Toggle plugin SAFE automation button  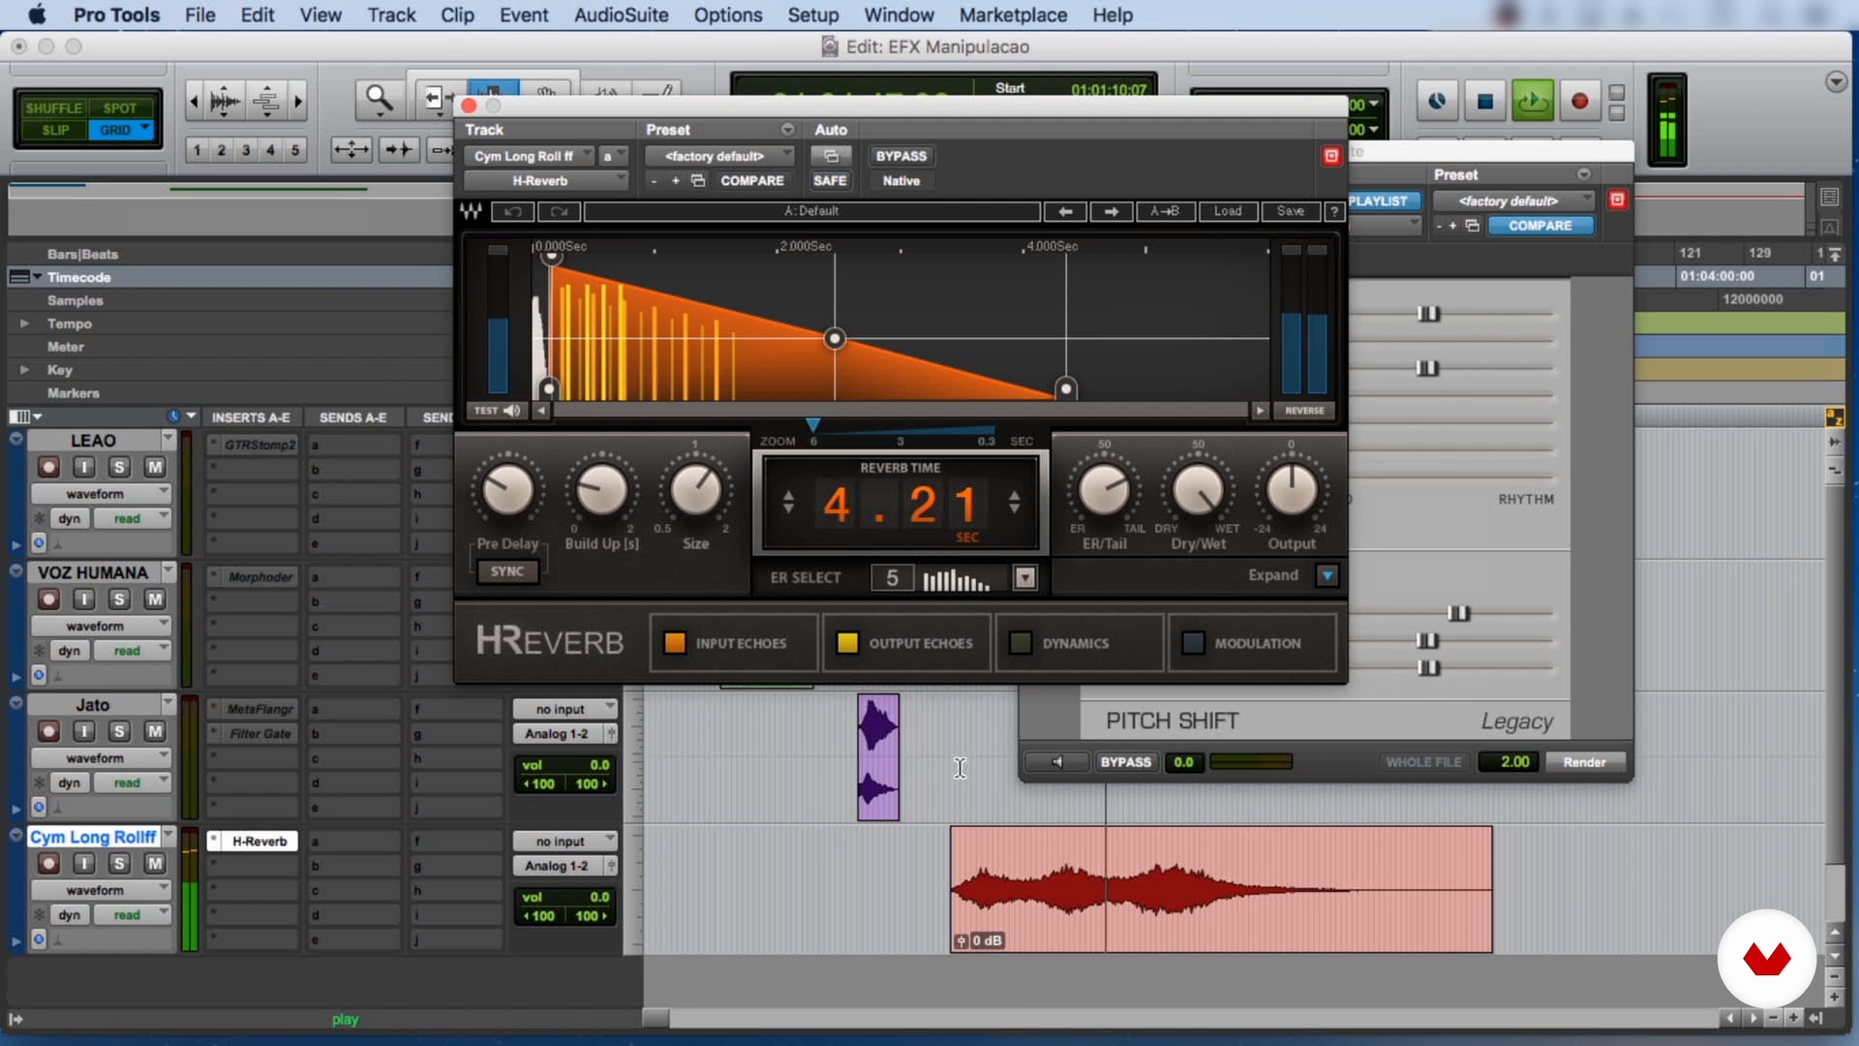[x=830, y=181]
